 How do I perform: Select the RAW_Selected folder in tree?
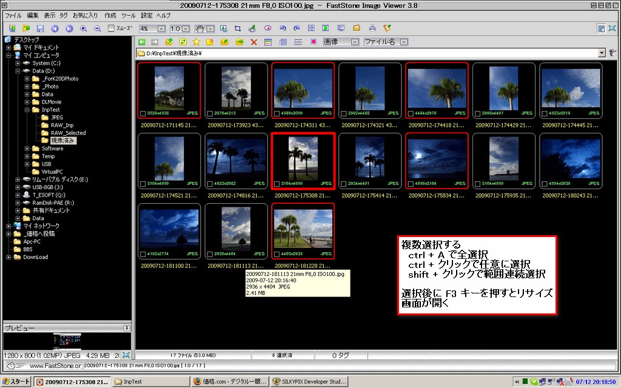click(x=68, y=133)
